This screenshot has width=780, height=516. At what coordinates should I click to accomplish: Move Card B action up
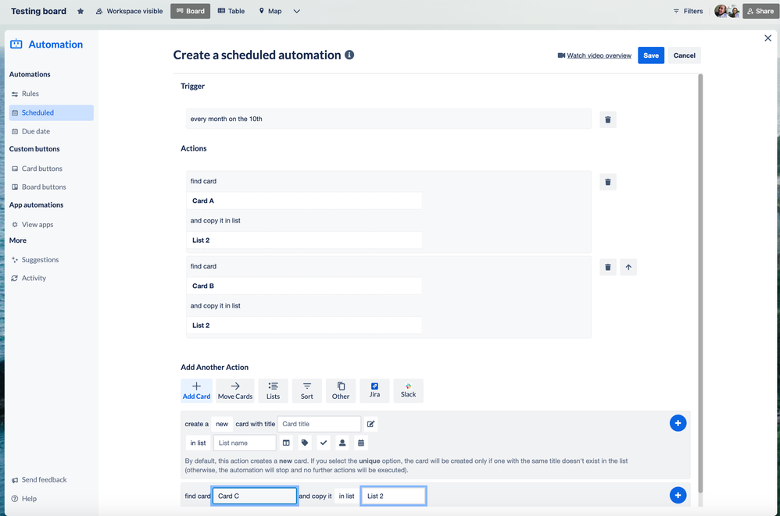[x=628, y=267]
